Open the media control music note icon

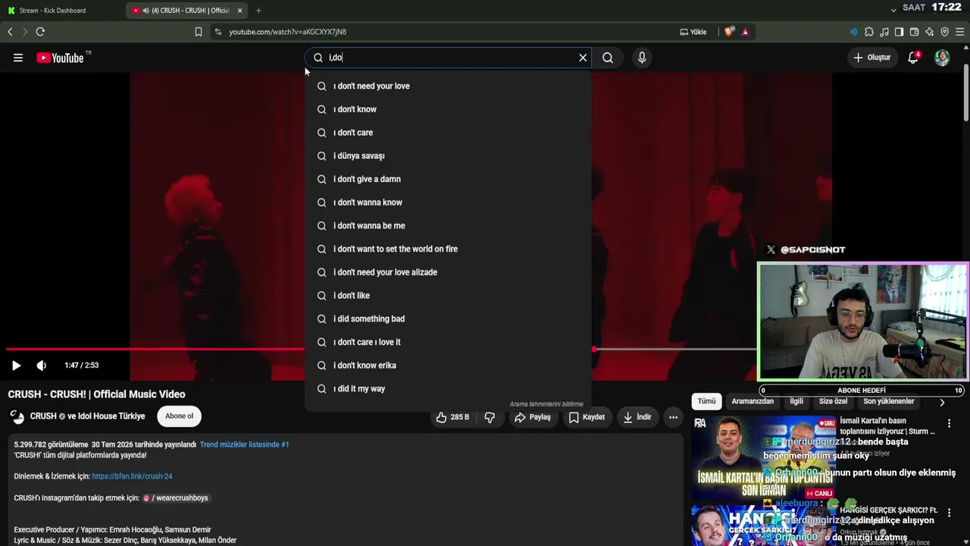(x=884, y=32)
